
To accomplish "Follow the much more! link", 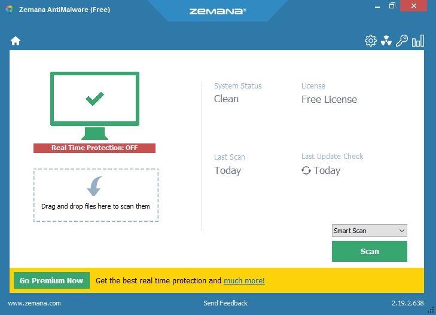I will (244, 281).
